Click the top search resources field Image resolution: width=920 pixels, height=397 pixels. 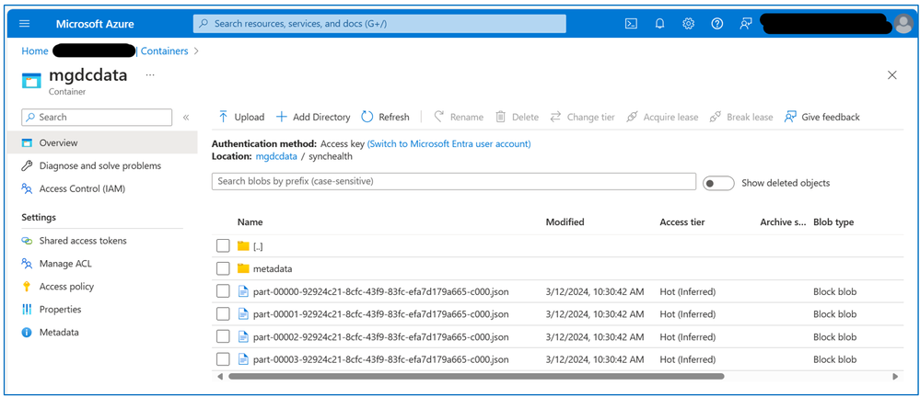(x=379, y=24)
